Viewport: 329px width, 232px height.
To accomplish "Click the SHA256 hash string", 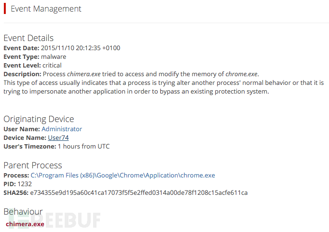I will 139,192.
